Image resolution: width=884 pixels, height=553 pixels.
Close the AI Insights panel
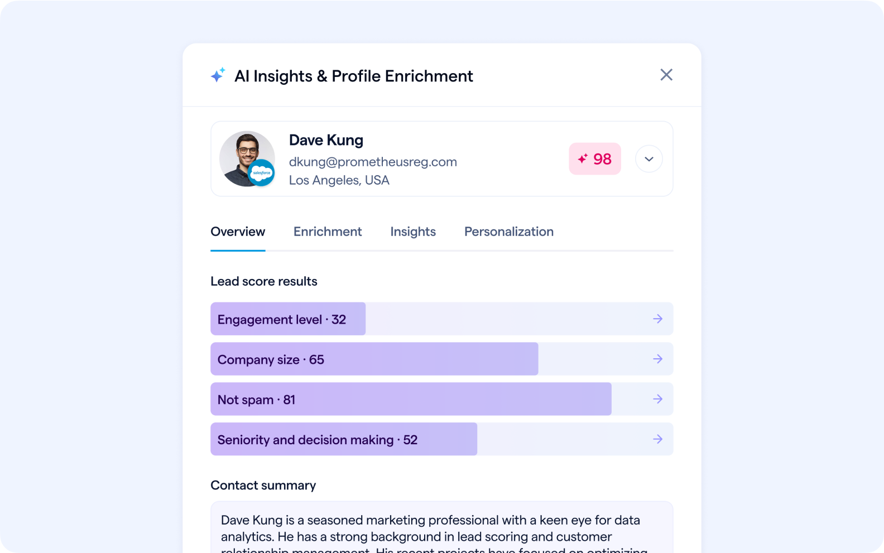[666, 75]
